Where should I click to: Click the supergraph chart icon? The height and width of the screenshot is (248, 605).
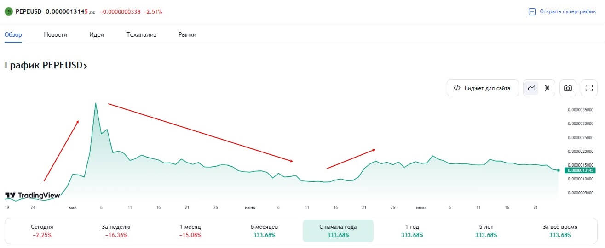tap(532, 12)
